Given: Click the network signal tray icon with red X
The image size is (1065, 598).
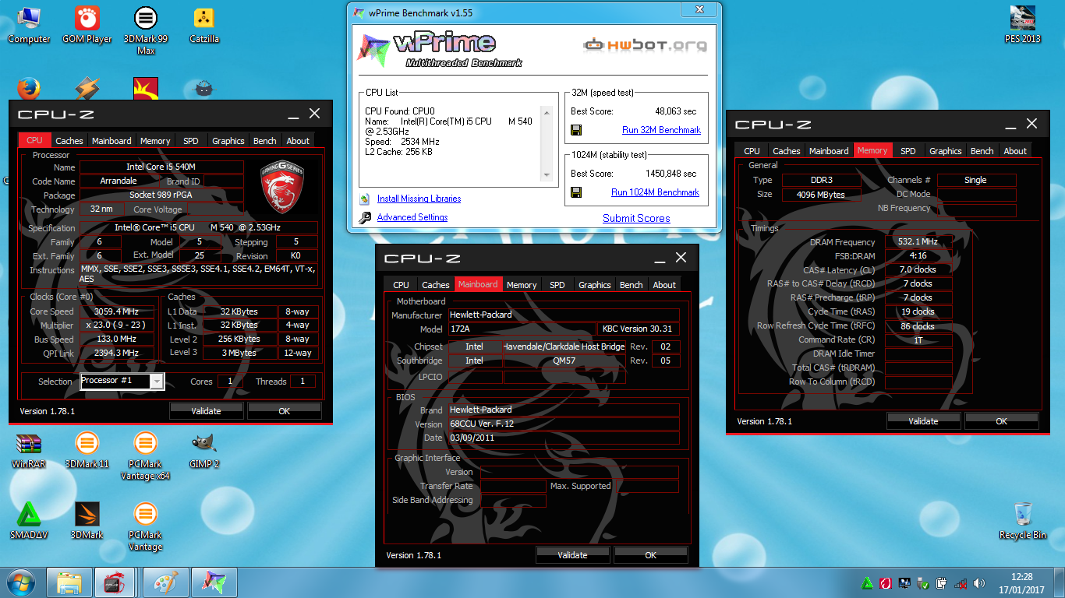Looking at the screenshot, I should [x=961, y=582].
